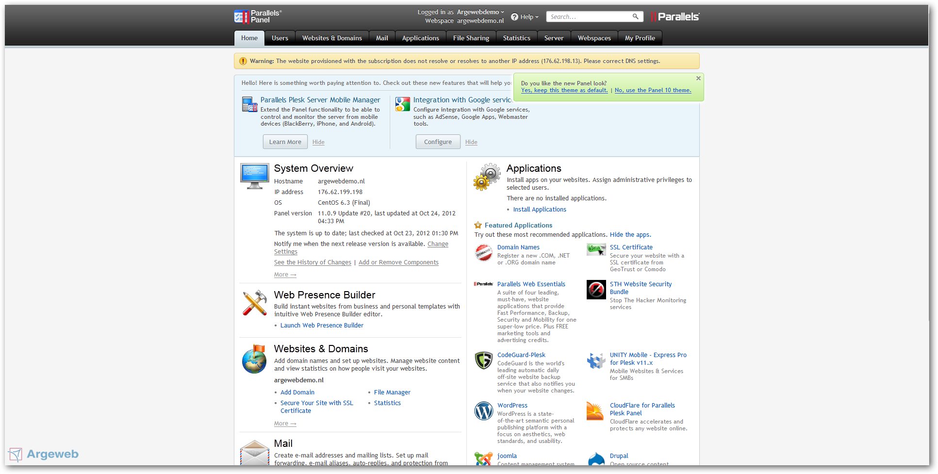
Task: Click the WordPress logo icon
Action: pyautogui.click(x=483, y=411)
